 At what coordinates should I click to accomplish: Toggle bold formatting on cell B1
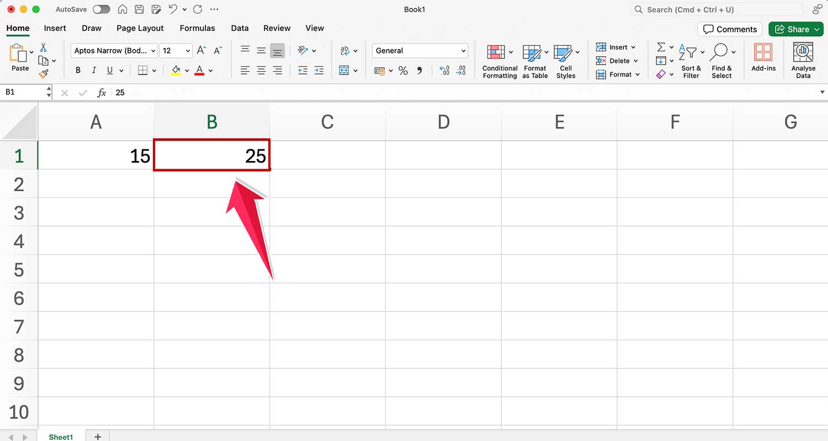(78, 70)
